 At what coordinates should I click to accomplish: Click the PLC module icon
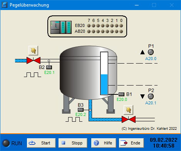click(61, 27)
